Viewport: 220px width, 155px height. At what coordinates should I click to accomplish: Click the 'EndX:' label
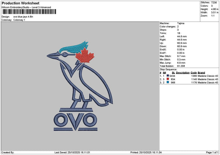pyautogui.click(x=163, y=49)
